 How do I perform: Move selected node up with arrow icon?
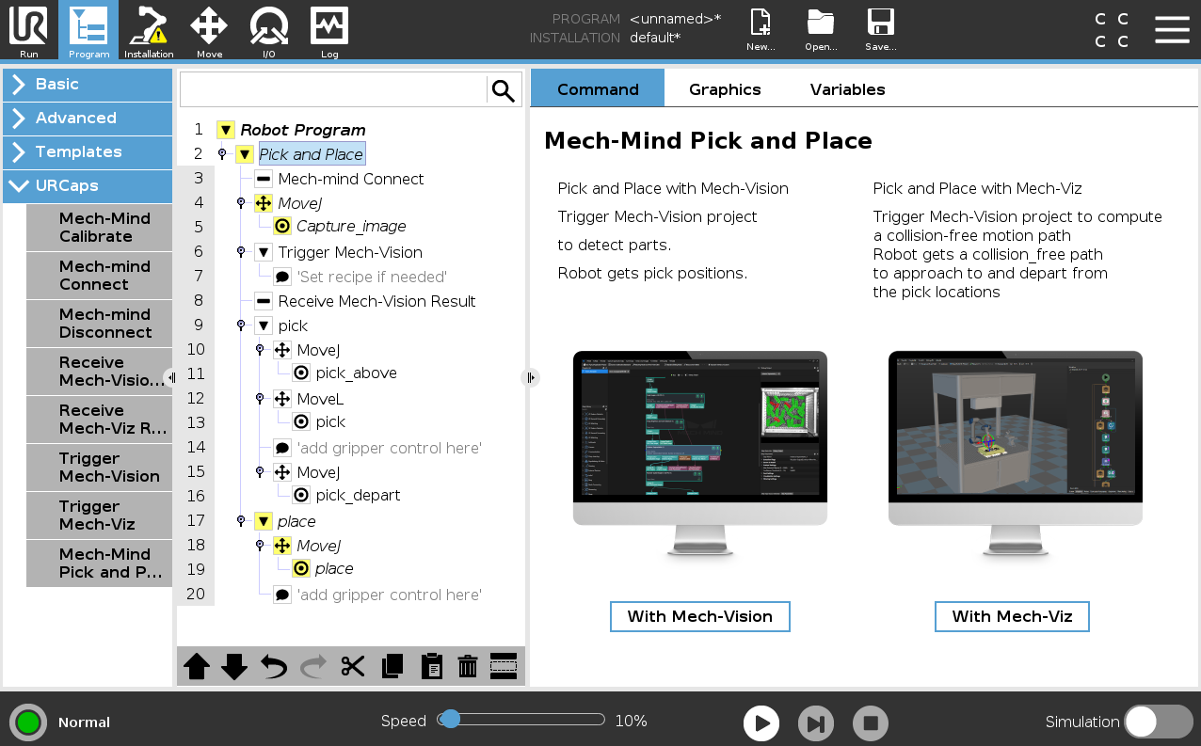tap(197, 666)
